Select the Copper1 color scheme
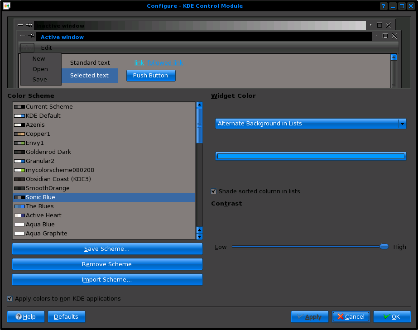Image resolution: width=418 pixels, height=330 pixels. (x=104, y=134)
